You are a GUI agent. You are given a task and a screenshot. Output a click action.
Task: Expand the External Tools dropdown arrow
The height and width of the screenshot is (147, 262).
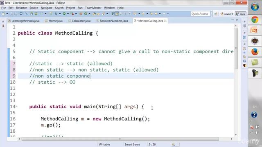pyautogui.click(x=76, y=13)
